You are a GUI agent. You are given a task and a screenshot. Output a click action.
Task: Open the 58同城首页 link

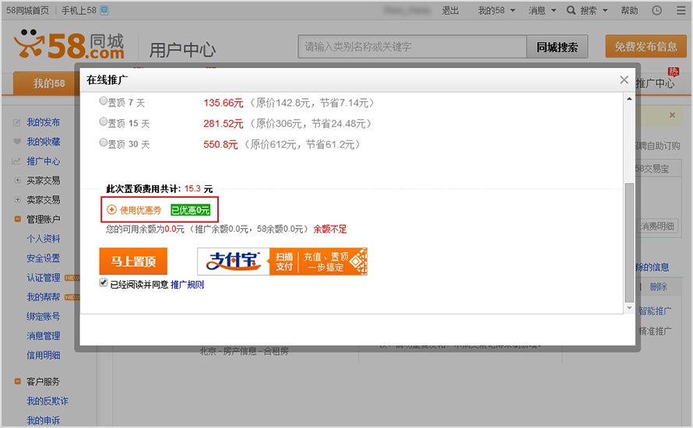[x=27, y=11]
